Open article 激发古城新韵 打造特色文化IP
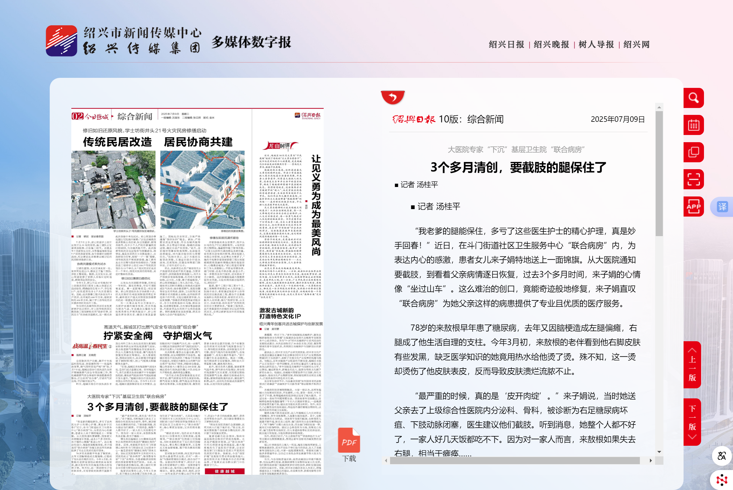This screenshot has width=733, height=490. 280,313
